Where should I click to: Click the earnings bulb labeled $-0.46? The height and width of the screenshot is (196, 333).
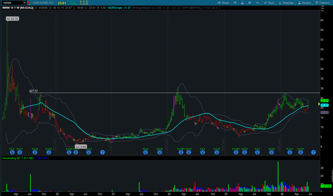[x=35, y=152]
